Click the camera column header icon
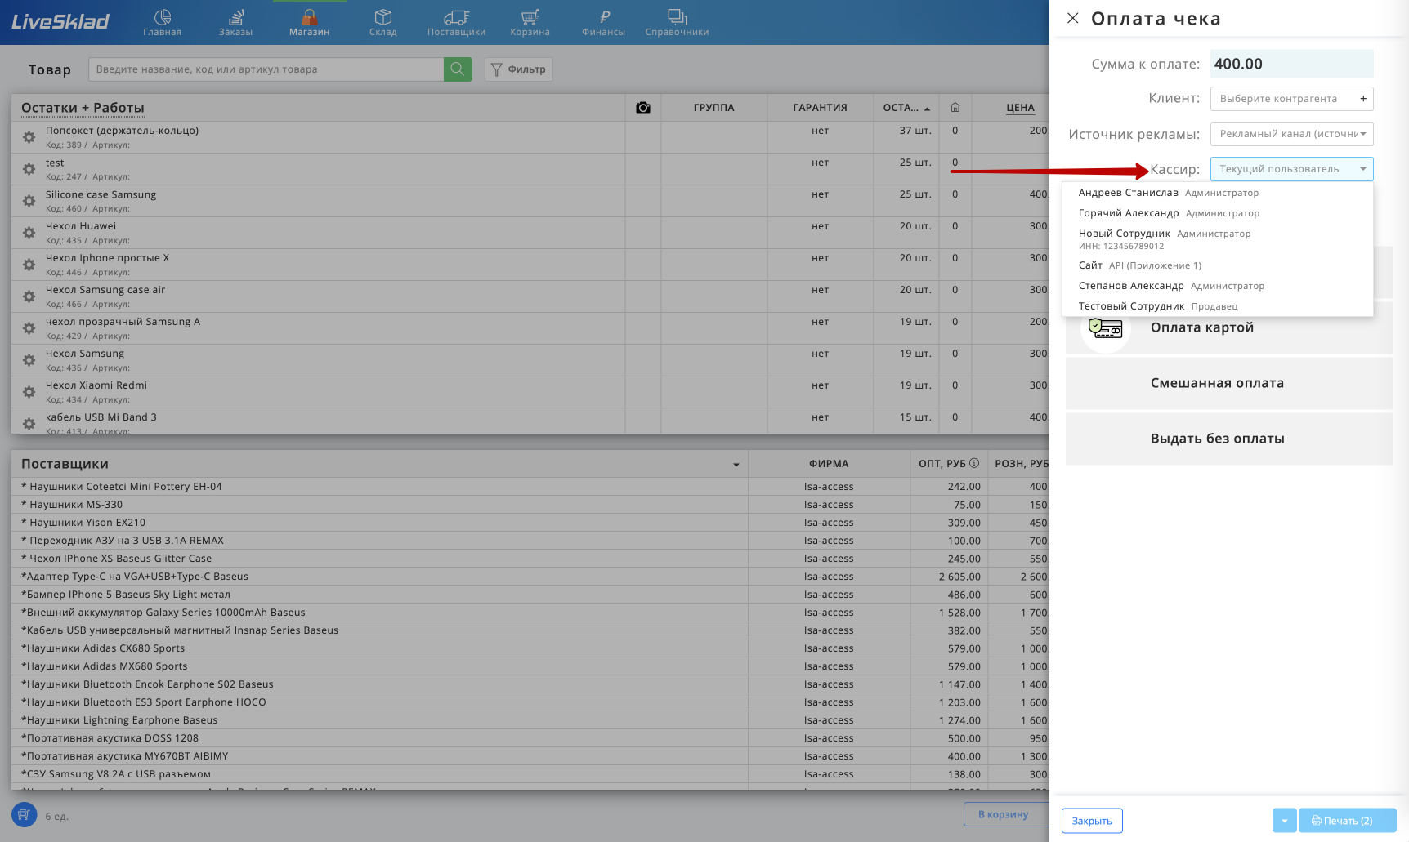1409x842 pixels. pos(643,108)
